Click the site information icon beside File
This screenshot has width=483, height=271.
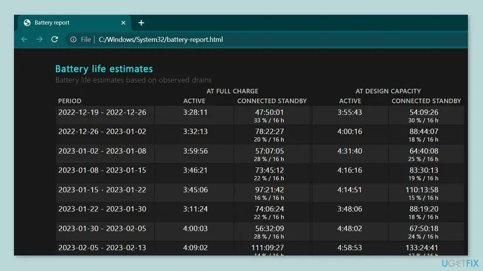[x=73, y=40]
